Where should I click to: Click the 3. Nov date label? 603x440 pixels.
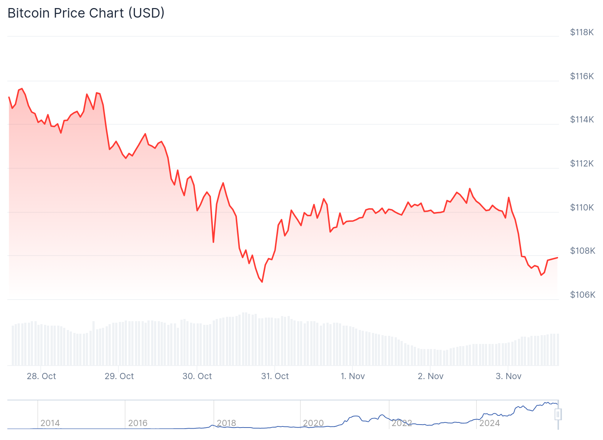pyautogui.click(x=508, y=376)
